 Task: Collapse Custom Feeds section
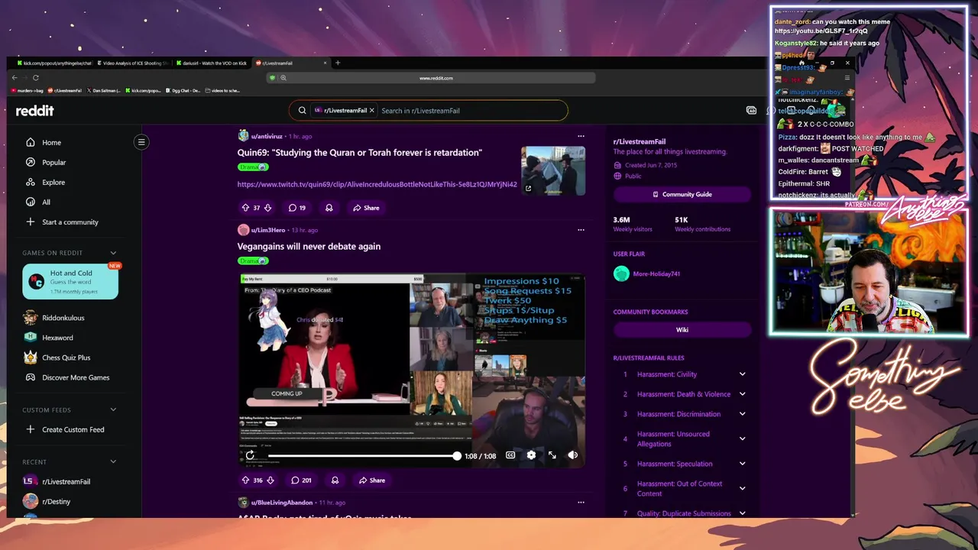(113, 410)
